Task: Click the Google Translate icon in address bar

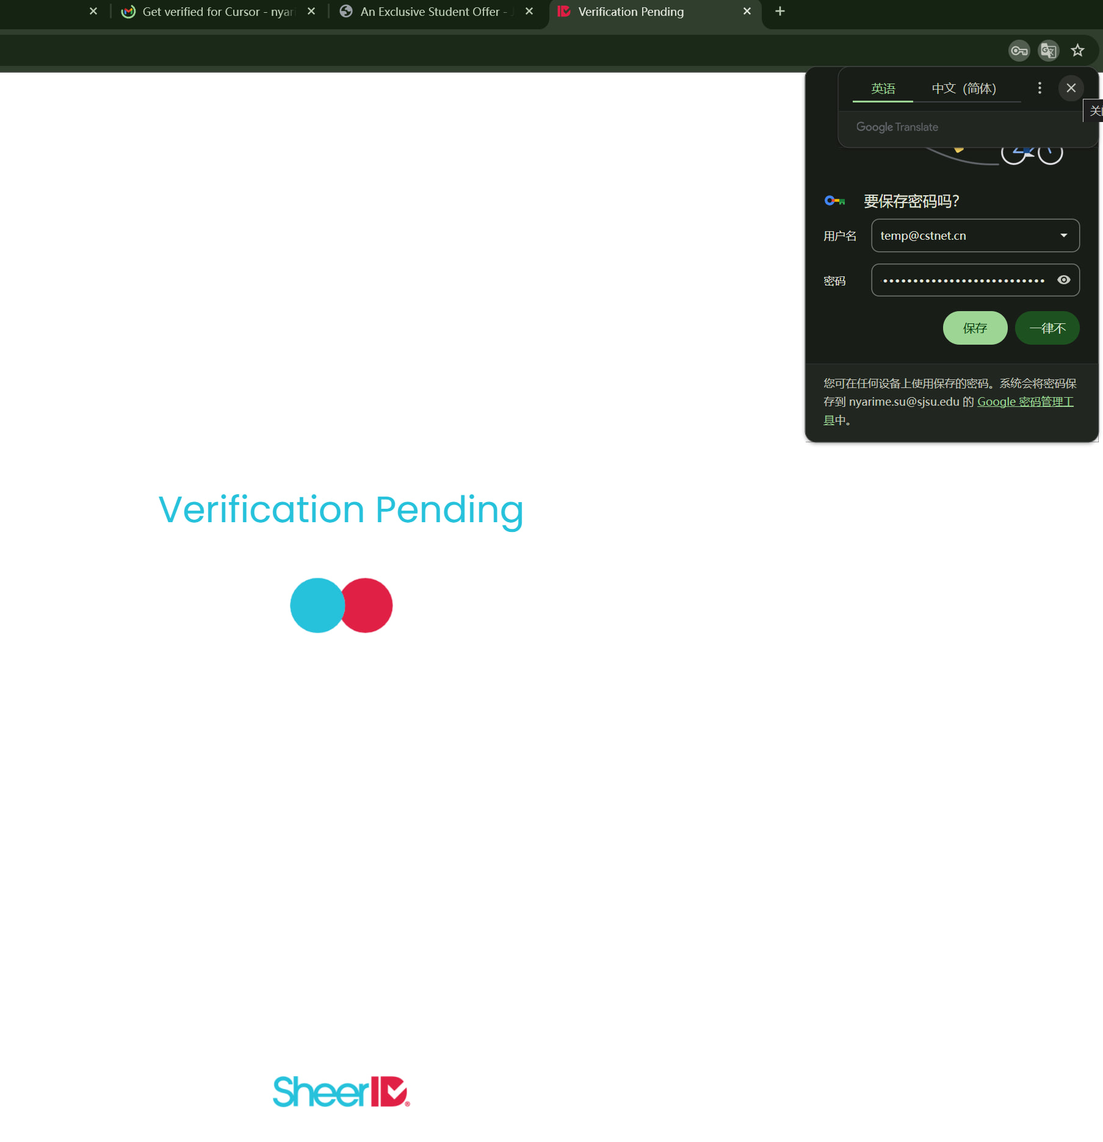Action: tap(1048, 51)
